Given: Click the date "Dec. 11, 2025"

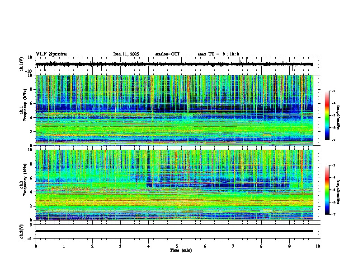Looking at the screenshot, I should pos(126,54).
